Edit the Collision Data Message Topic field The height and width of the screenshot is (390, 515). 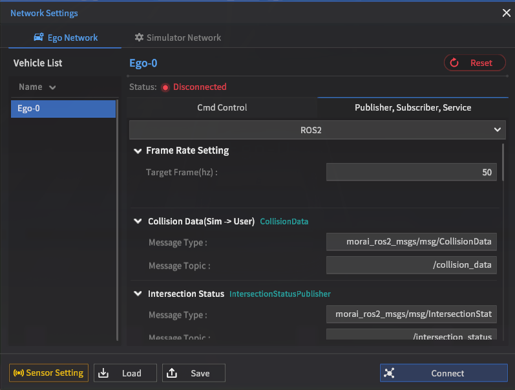tap(411, 265)
